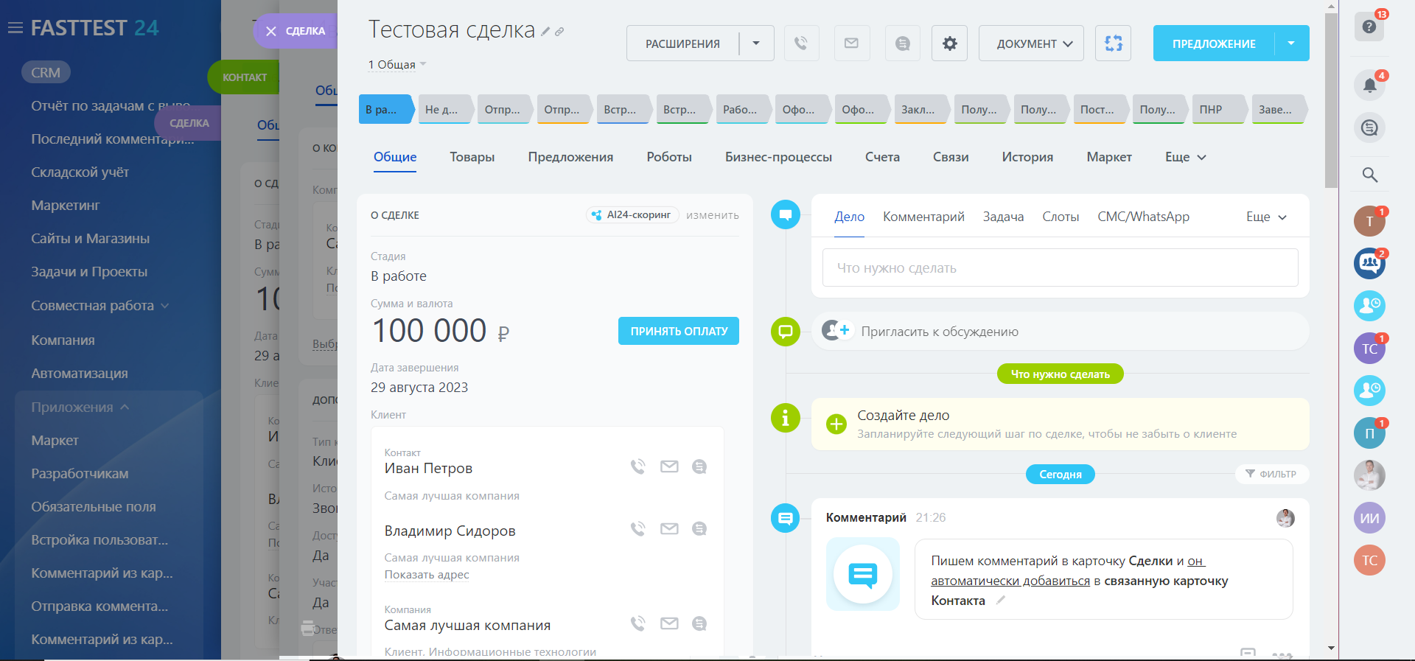1415x661 pixels.
Task: Open CRM in the left menu
Action: point(46,72)
